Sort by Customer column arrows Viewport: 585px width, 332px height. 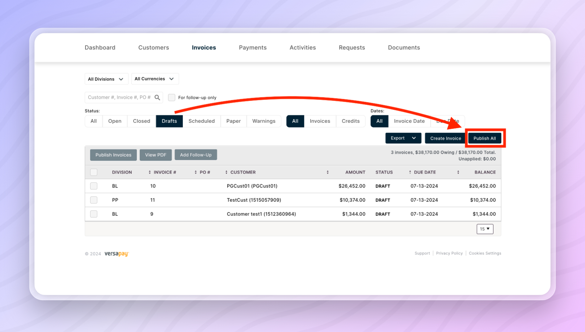click(x=328, y=172)
